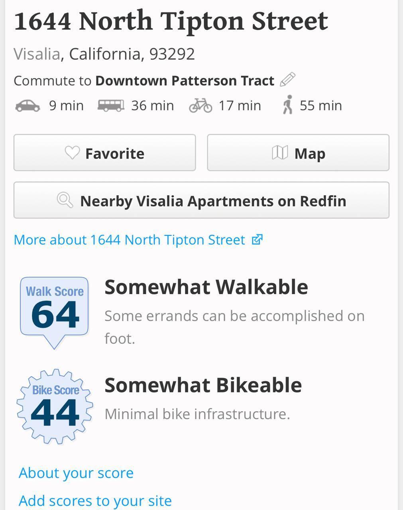The width and height of the screenshot is (403, 510).
Task: Click the Somewhat Walkable heading
Action: pos(206,287)
